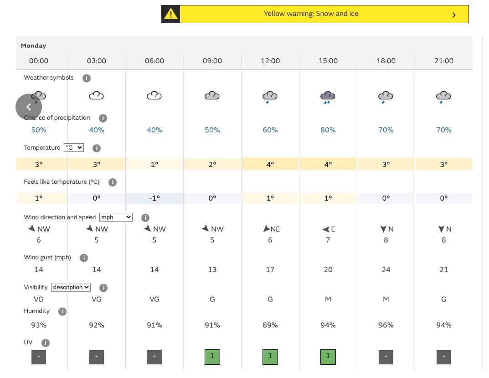Click the Temperature info icon
The width and height of the screenshot is (489, 378).
coord(97,148)
